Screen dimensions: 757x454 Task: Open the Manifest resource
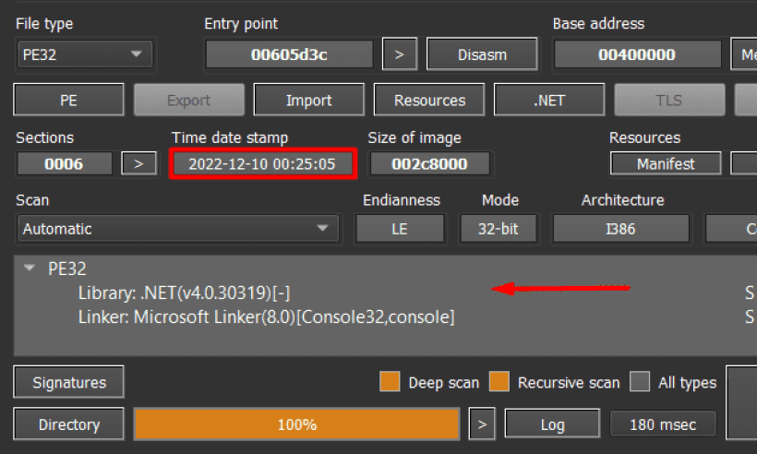tap(666, 164)
